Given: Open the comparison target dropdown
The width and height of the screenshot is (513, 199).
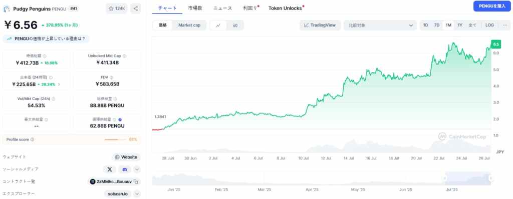Looking at the screenshot, I should 380,25.
